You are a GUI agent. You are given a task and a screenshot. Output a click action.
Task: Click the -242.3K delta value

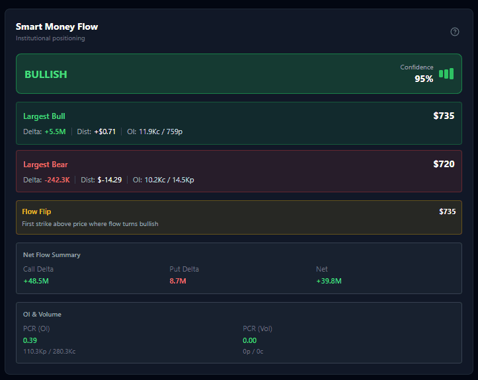point(57,180)
